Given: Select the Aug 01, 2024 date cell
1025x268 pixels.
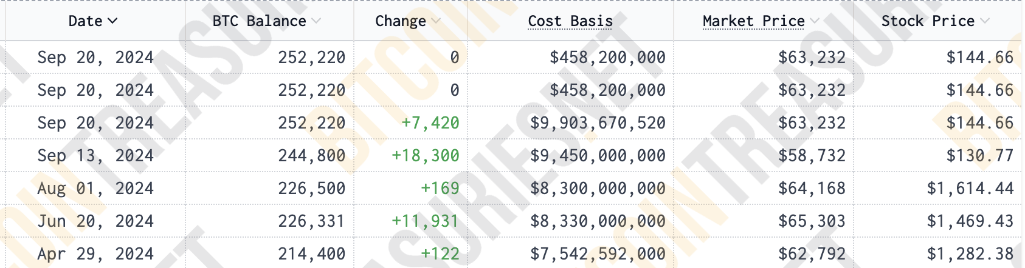Looking at the screenshot, I should tap(95, 189).
